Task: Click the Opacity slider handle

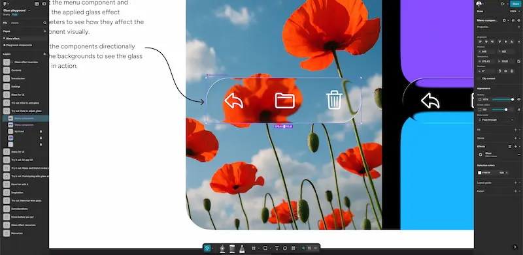Action: (x=513, y=99)
